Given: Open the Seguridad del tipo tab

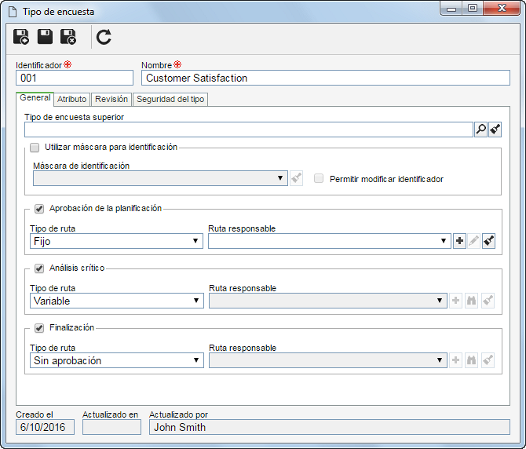Looking at the screenshot, I should click(170, 99).
